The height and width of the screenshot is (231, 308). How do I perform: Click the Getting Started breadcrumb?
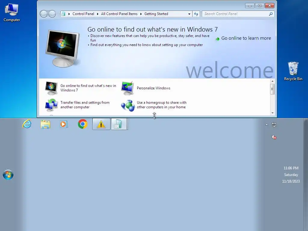point(156,14)
